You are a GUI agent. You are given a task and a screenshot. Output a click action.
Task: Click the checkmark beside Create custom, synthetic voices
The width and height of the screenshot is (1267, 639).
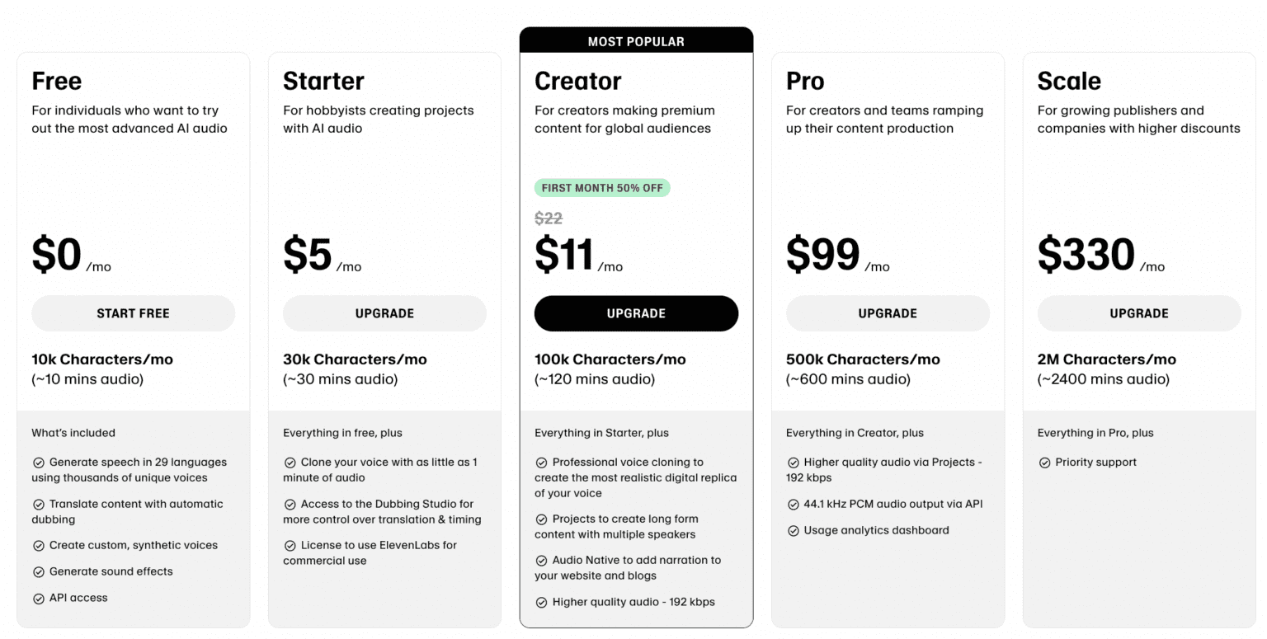[x=39, y=546]
